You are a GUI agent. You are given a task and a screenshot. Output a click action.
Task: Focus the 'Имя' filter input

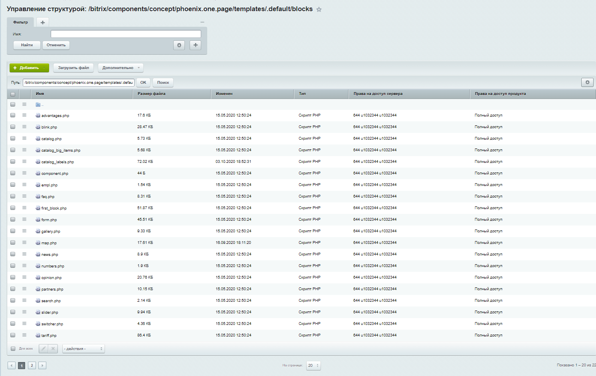pos(126,34)
